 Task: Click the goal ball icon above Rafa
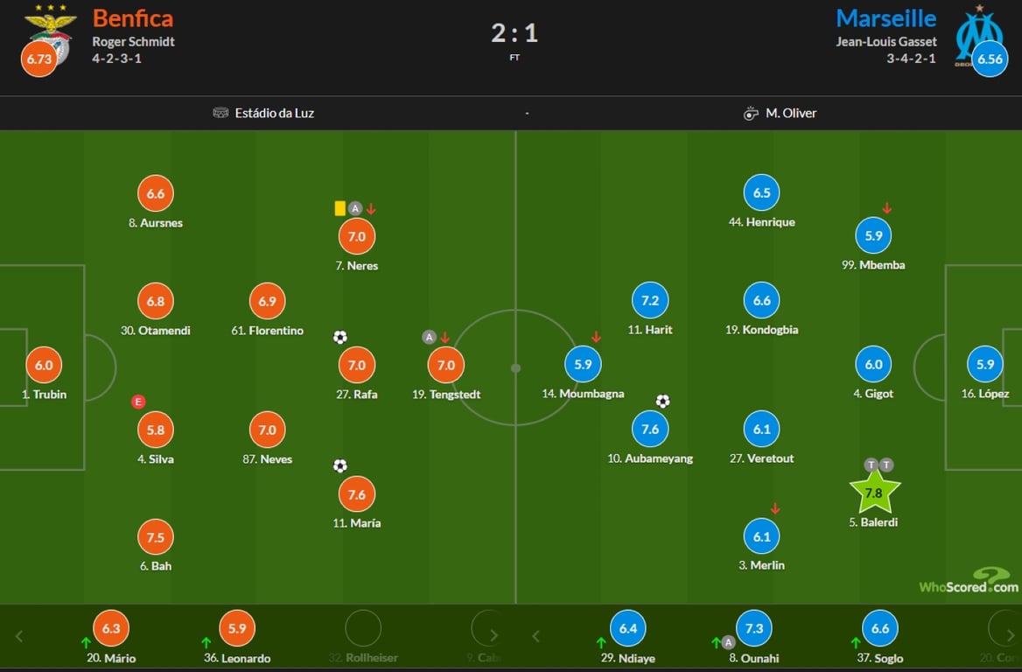click(340, 337)
